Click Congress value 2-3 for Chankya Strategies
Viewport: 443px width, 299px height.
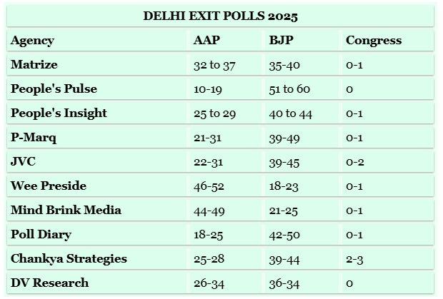click(x=354, y=260)
